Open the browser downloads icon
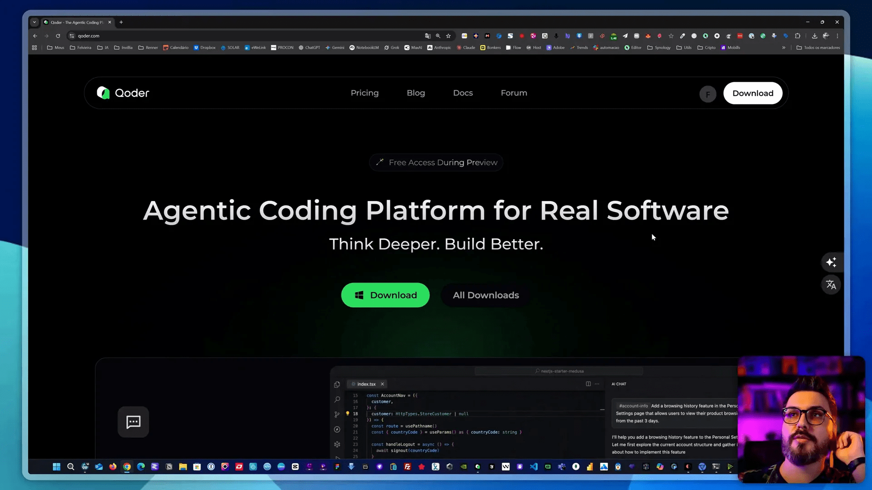The width and height of the screenshot is (872, 490). click(814, 36)
